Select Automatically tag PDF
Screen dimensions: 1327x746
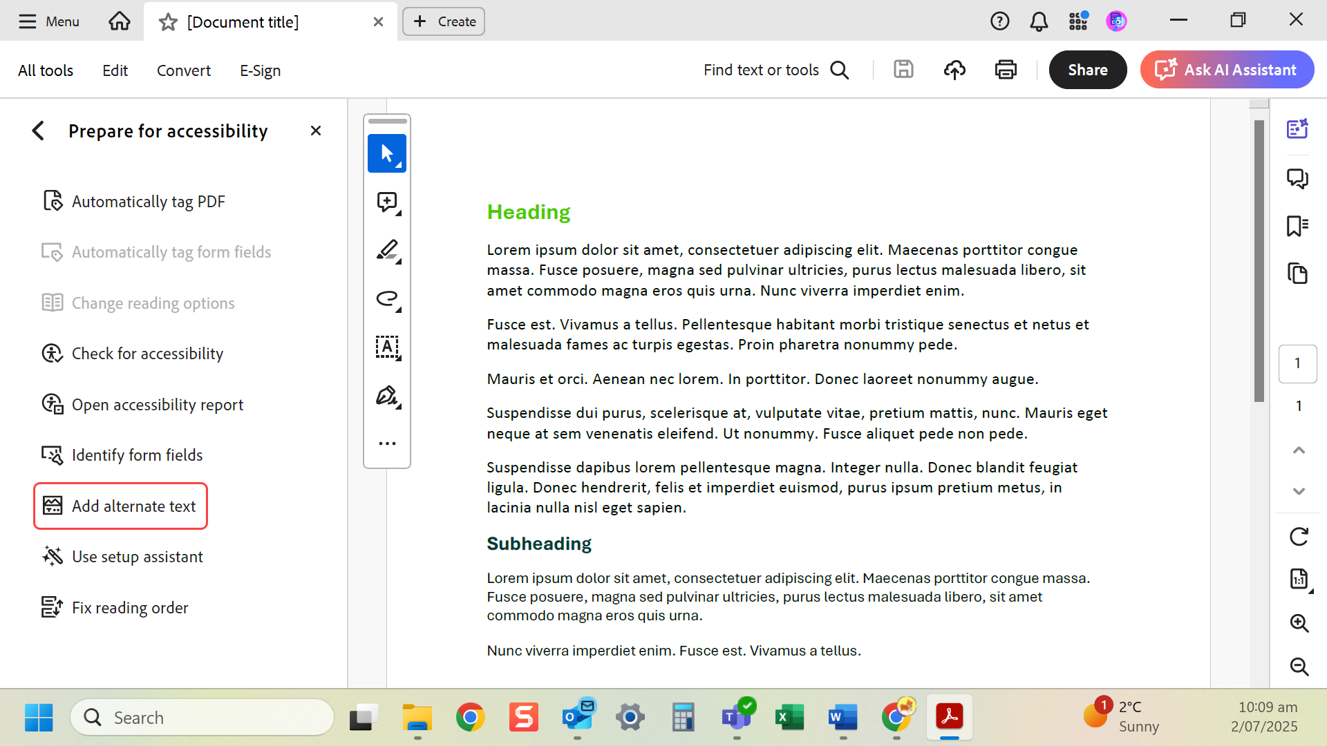click(x=134, y=202)
